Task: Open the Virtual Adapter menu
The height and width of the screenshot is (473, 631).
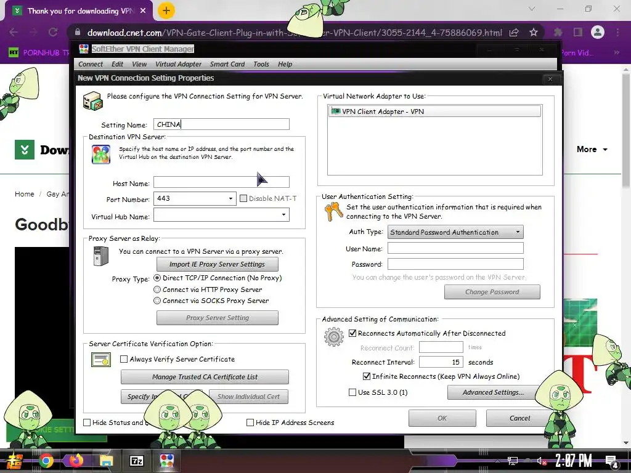Action: tap(178, 64)
